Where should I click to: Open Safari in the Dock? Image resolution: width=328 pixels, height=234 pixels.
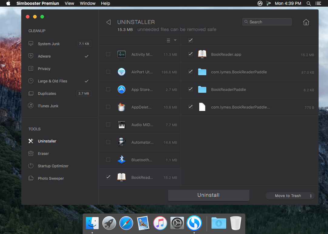point(126,223)
